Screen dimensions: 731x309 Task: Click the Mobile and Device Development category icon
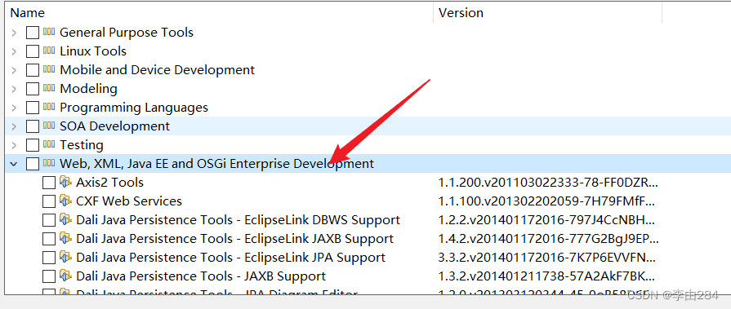49,70
